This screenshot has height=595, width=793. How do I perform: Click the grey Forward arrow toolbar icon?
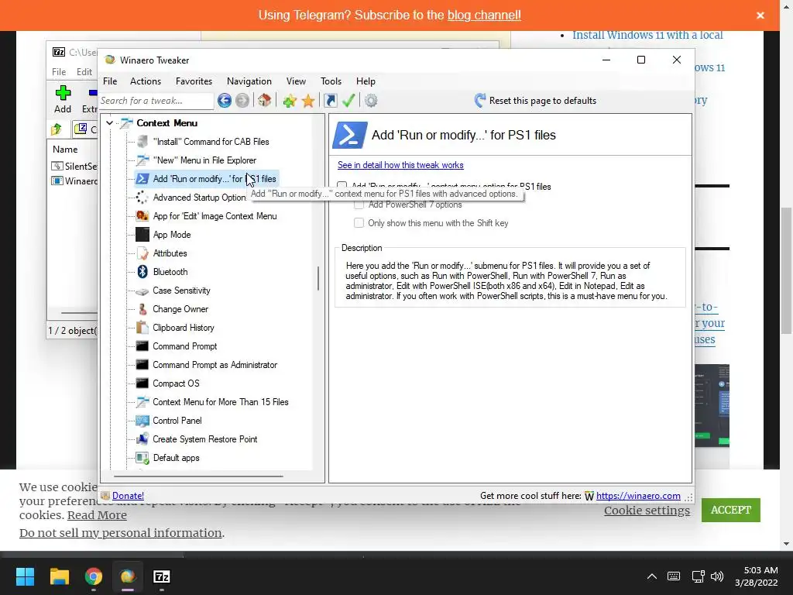pos(242,101)
